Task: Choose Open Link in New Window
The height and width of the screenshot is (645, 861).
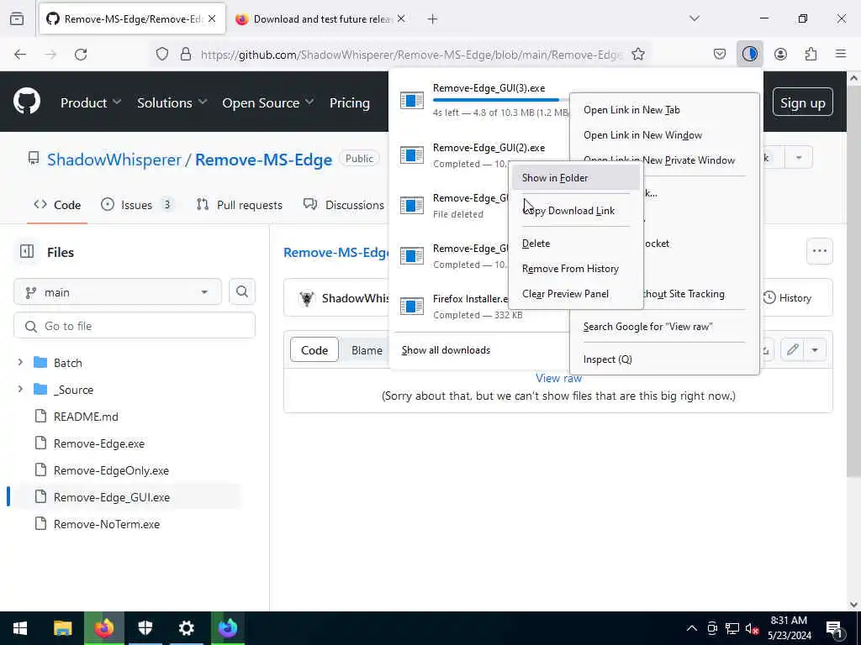Action: tap(664, 135)
